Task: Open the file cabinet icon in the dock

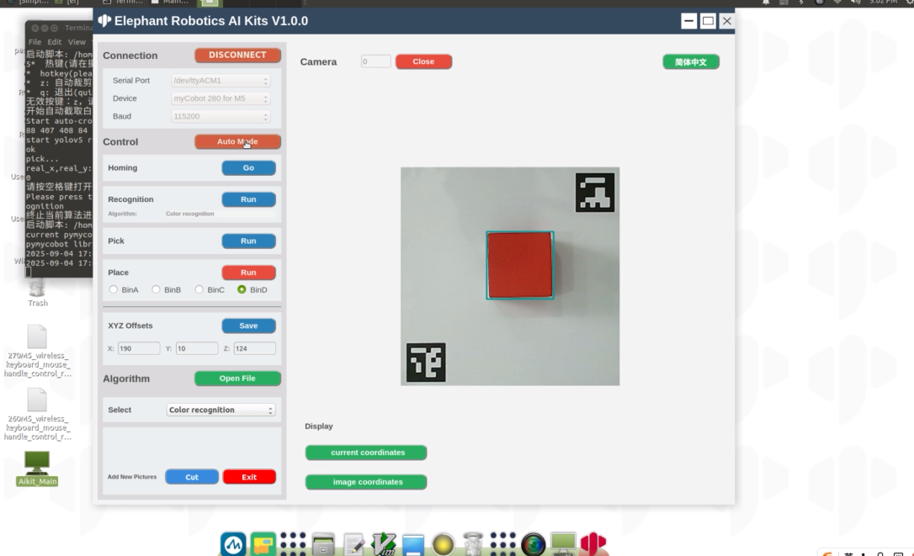Action: (323, 544)
